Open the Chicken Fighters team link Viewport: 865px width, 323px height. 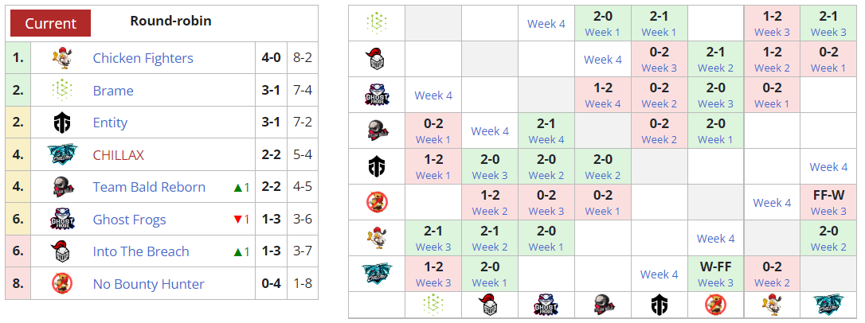click(x=143, y=58)
